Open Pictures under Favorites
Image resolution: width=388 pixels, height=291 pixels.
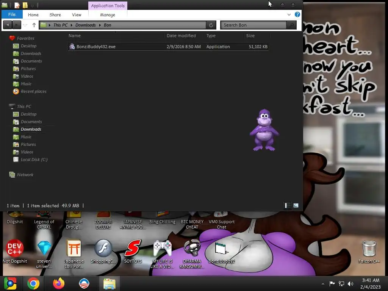(x=28, y=69)
